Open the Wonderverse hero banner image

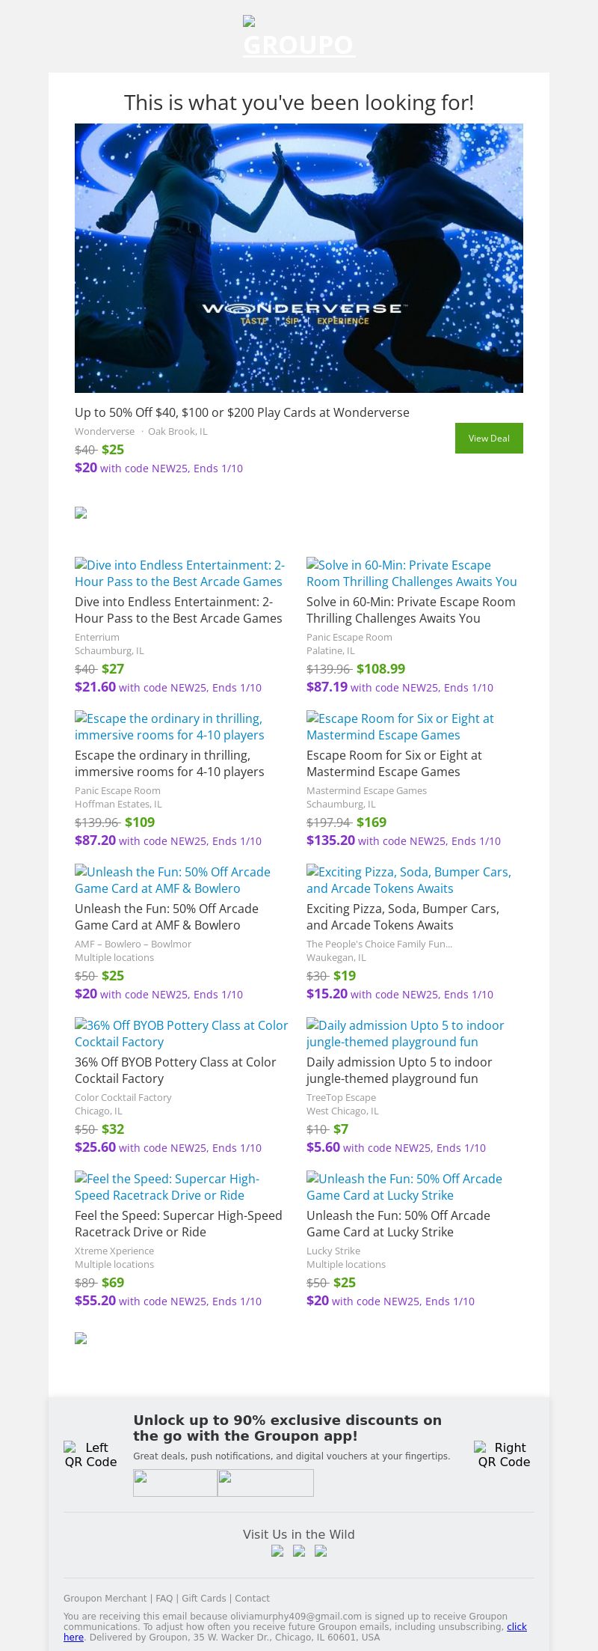tap(299, 258)
